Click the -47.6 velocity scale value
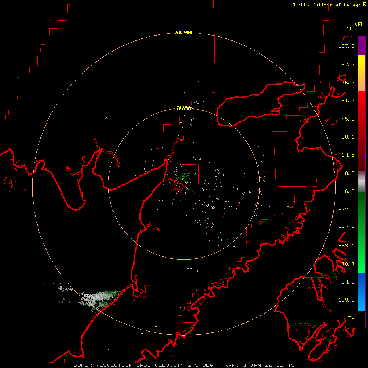 (346, 228)
